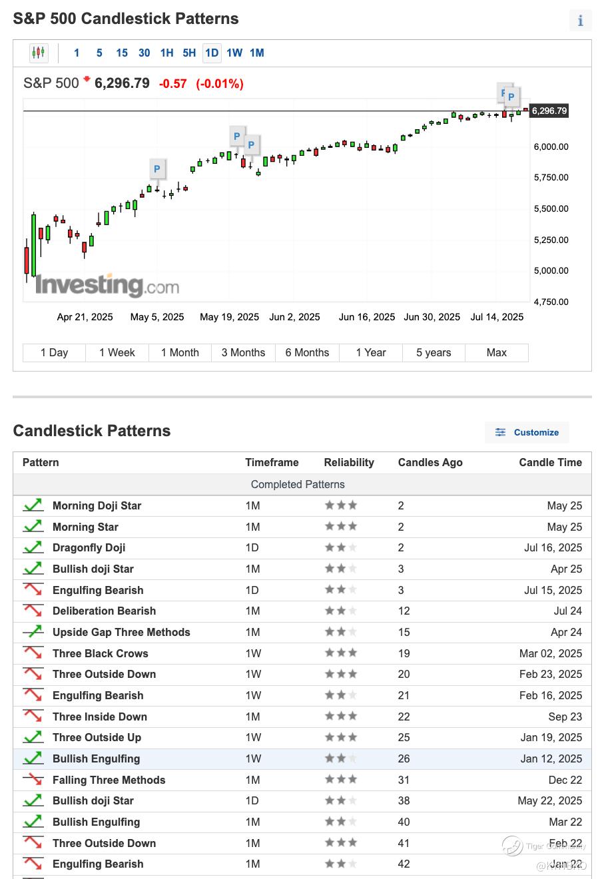Click the info icon beside the title
598x879 pixels.
580,21
